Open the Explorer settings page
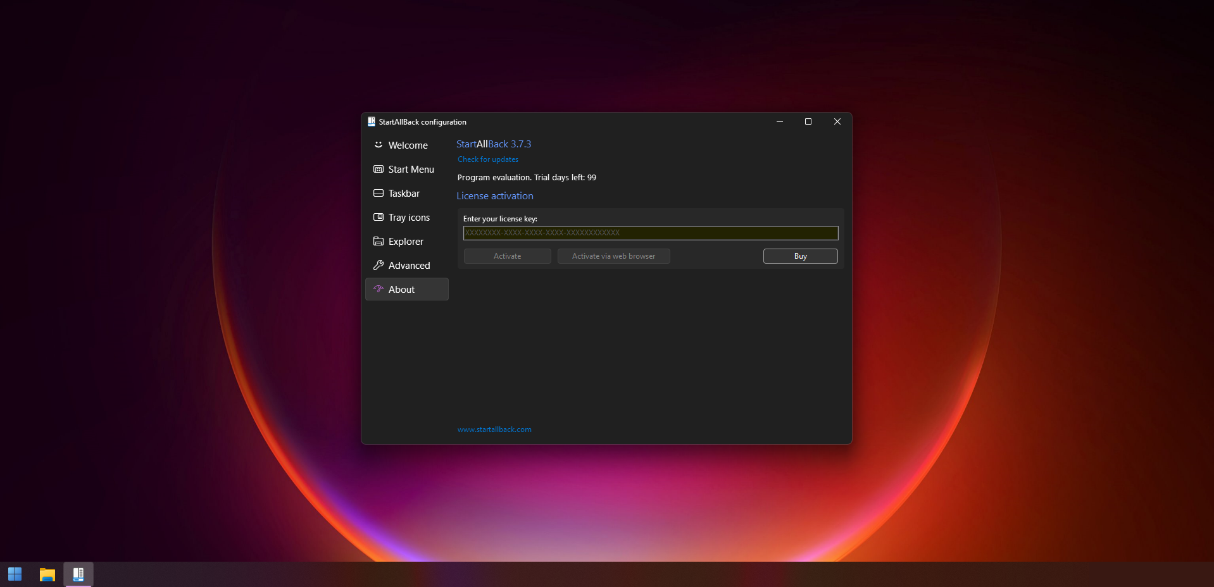The image size is (1214, 587). pyautogui.click(x=407, y=242)
